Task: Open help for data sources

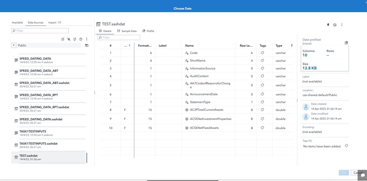Action: coord(81,39)
